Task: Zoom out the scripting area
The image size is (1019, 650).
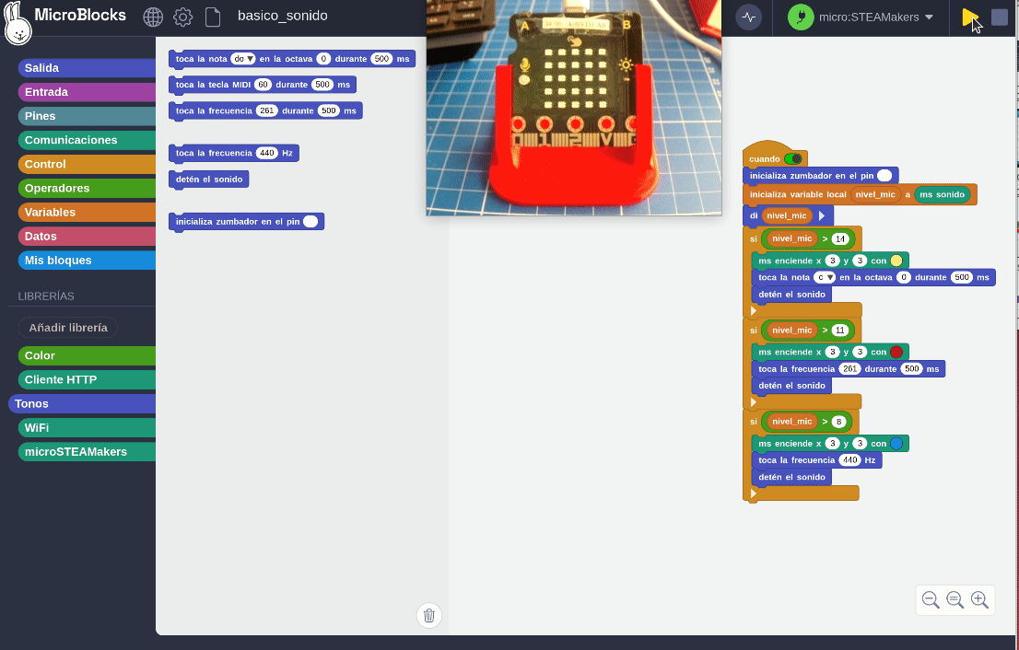Action: point(931,599)
